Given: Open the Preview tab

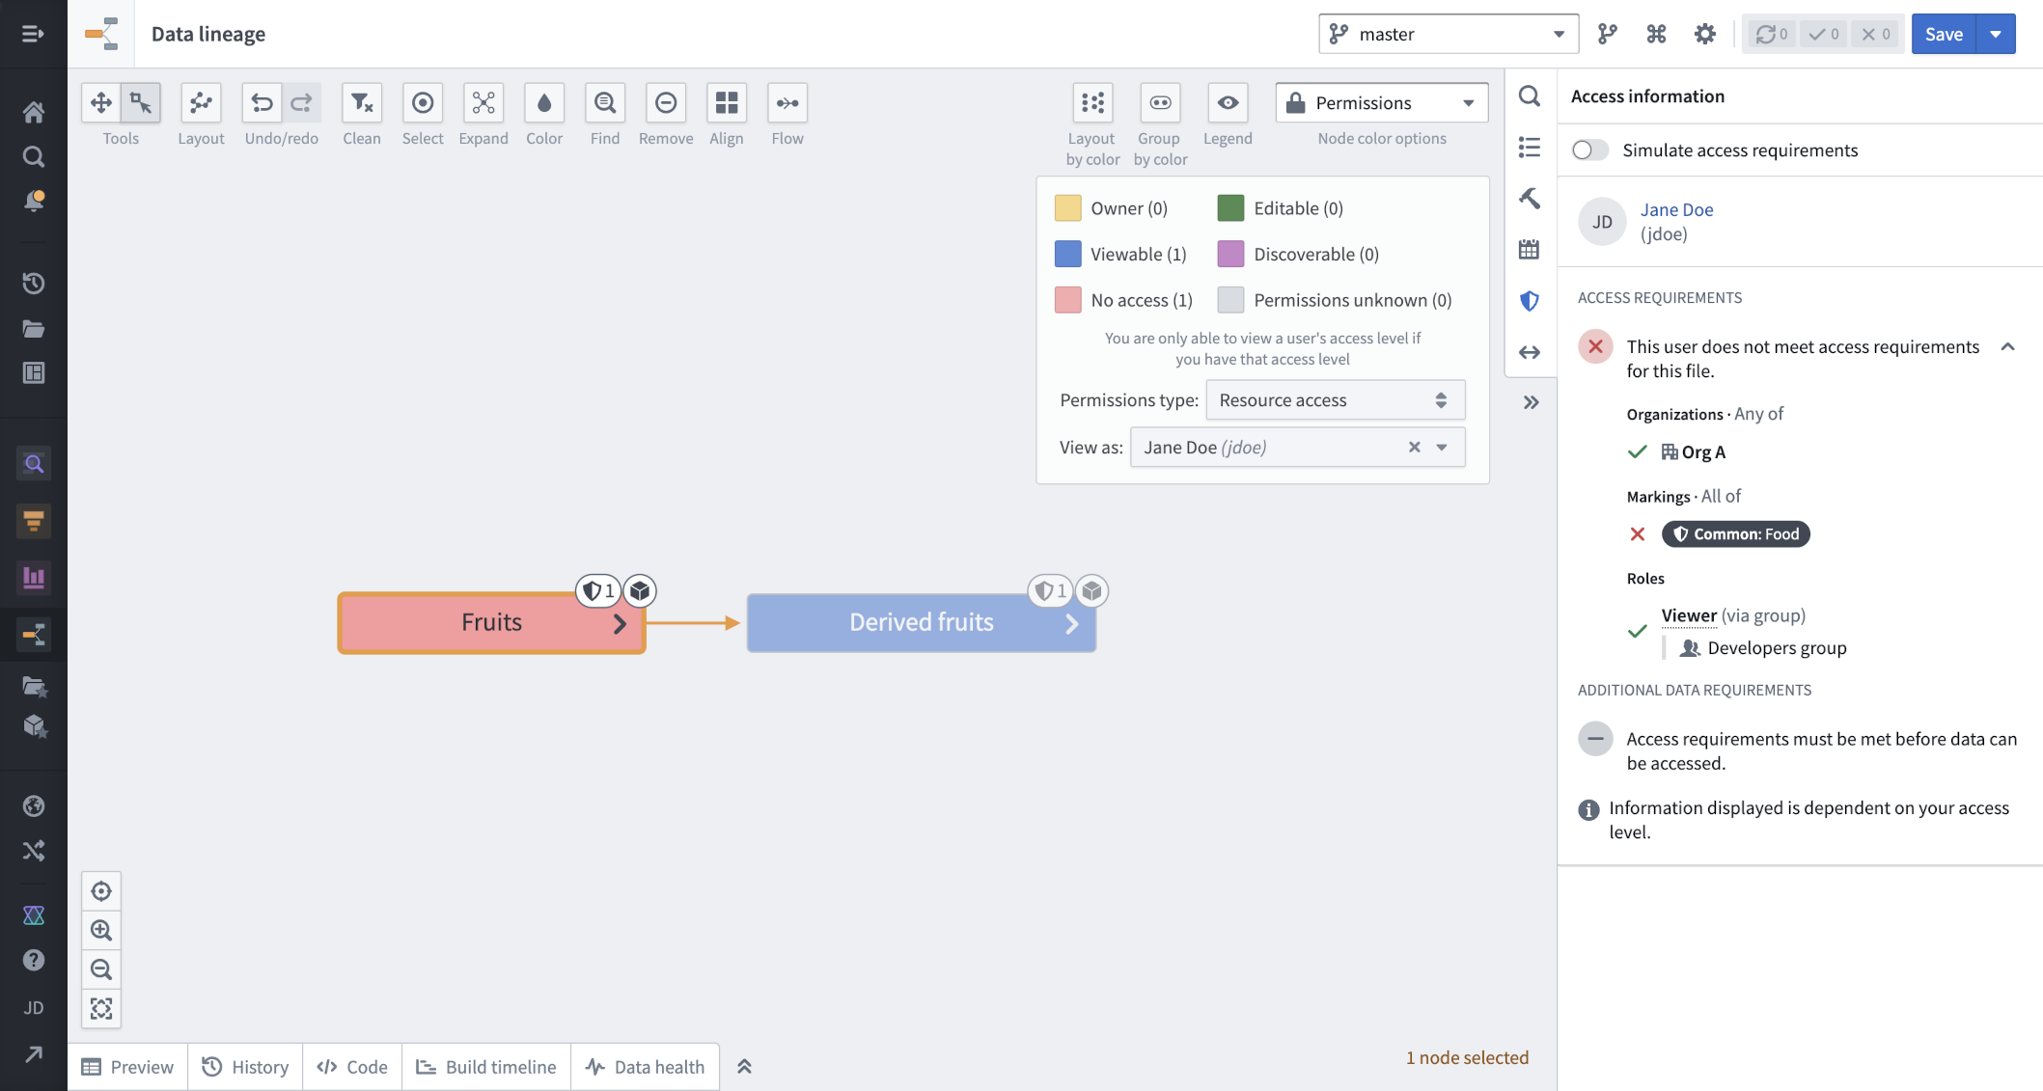Looking at the screenshot, I should coord(128,1067).
